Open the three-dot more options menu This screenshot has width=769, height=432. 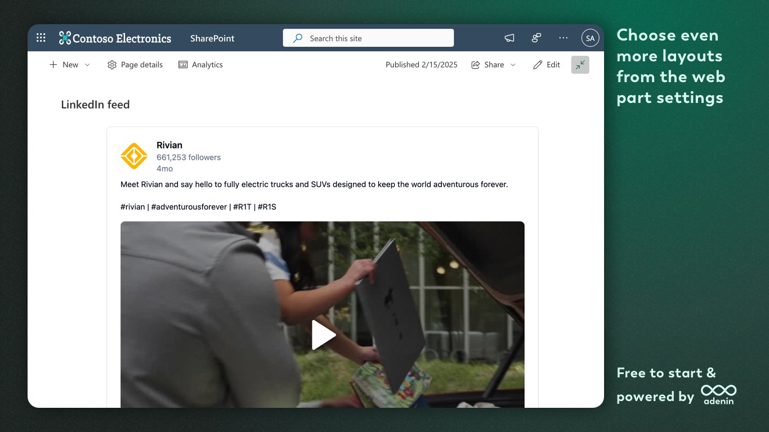coord(564,38)
